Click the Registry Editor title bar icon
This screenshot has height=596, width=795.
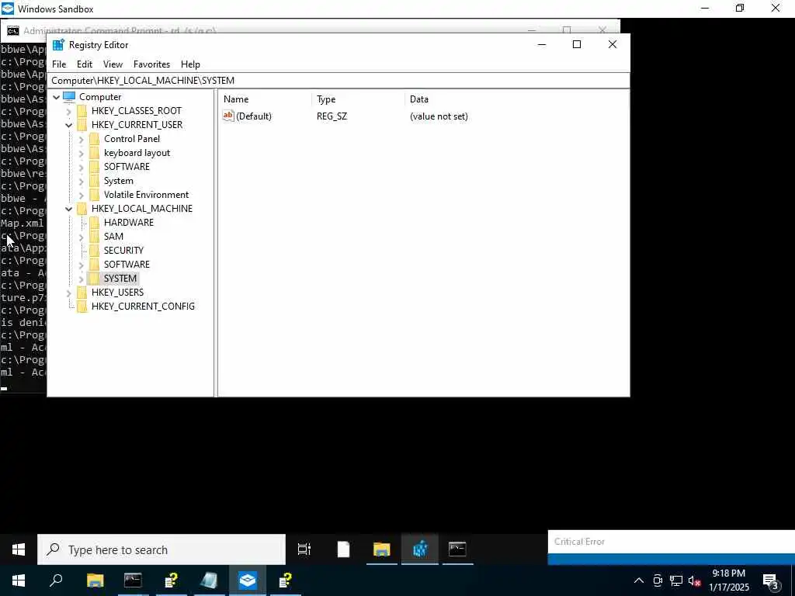coord(59,44)
